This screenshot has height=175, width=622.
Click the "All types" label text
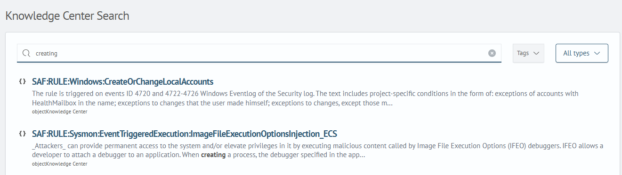coord(576,53)
